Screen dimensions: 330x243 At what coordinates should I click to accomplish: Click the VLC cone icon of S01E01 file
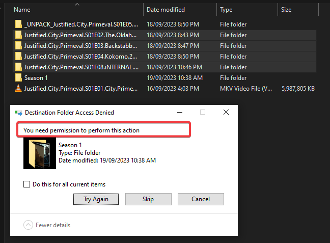pos(18,89)
